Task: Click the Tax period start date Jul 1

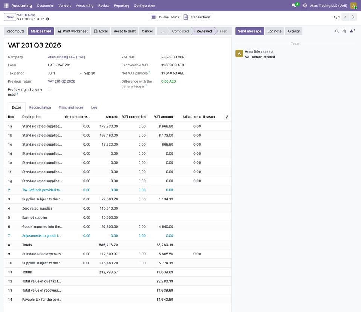Action: pyautogui.click(x=51, y=73)
